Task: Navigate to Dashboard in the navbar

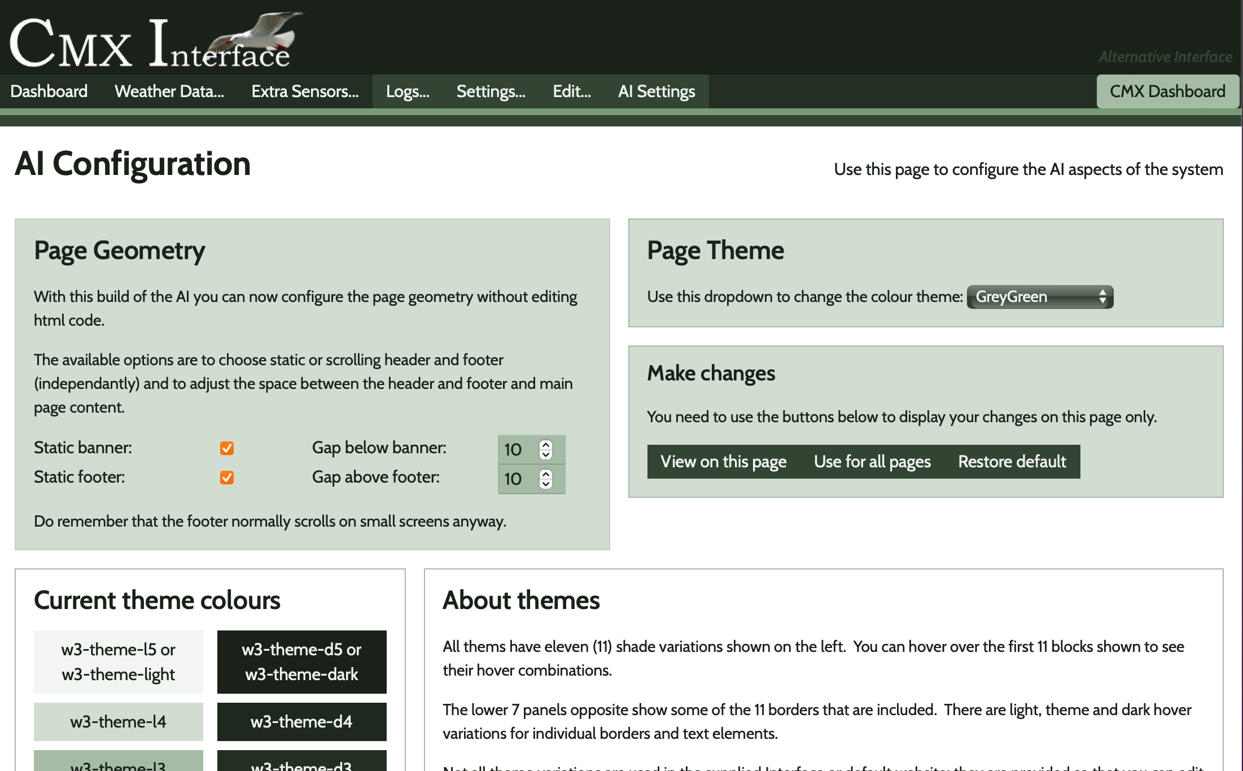Action: pos(49,91)
